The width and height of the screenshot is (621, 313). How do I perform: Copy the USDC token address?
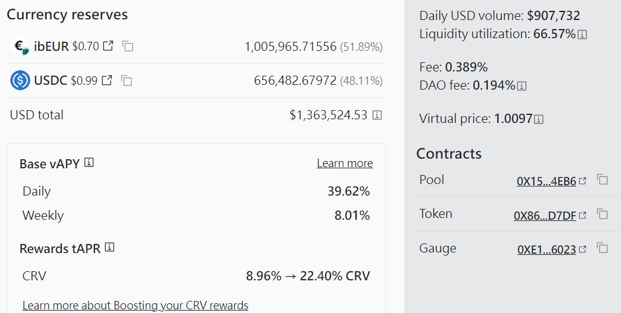point(126,81)
